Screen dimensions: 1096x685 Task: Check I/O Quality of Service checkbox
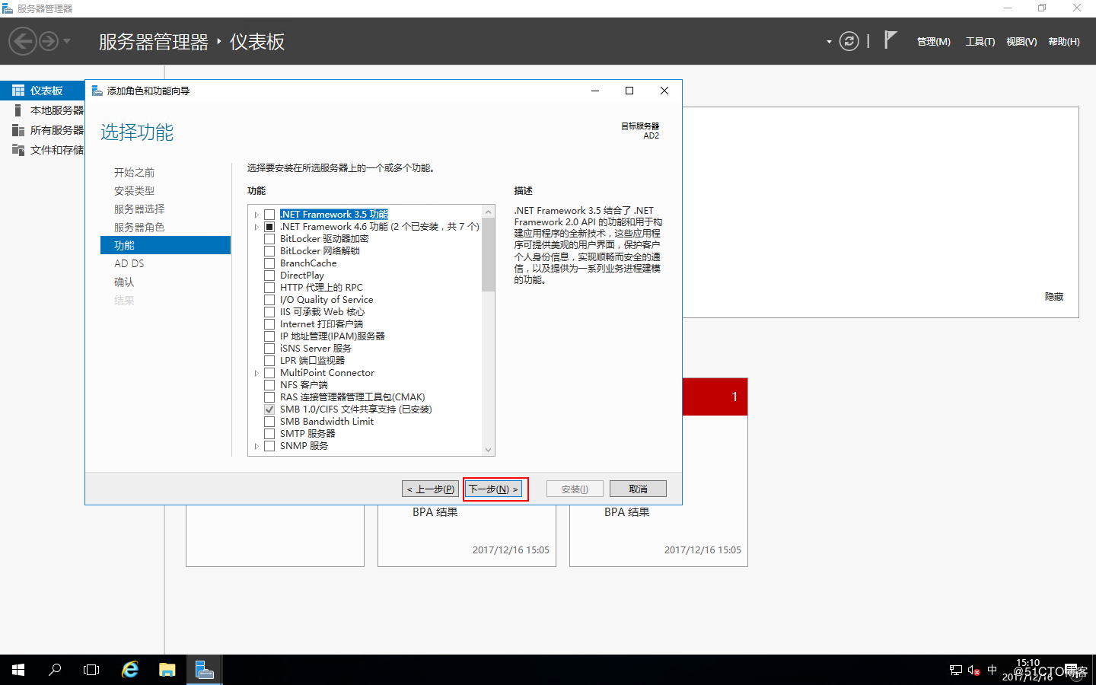point(269,300)
